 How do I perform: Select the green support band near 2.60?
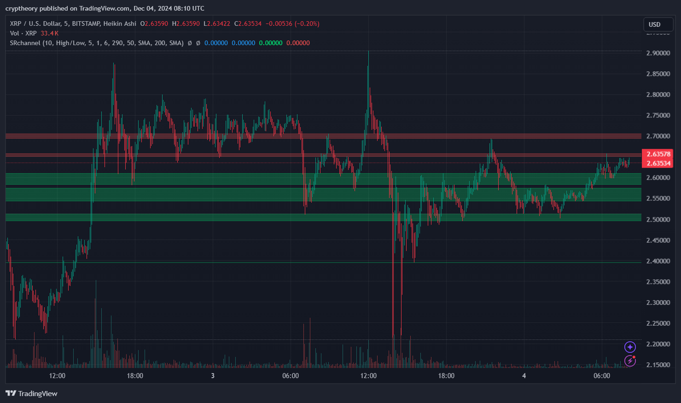323,179
